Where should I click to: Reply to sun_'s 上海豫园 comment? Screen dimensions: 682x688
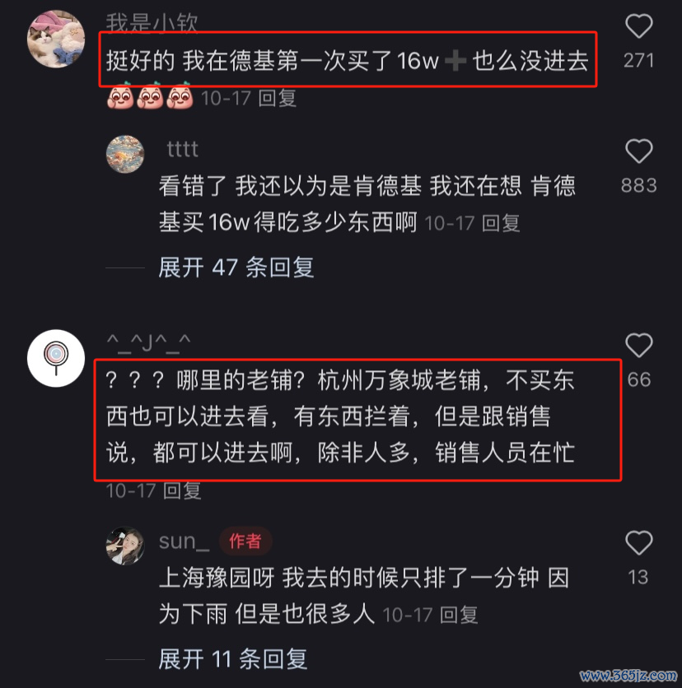459,615
